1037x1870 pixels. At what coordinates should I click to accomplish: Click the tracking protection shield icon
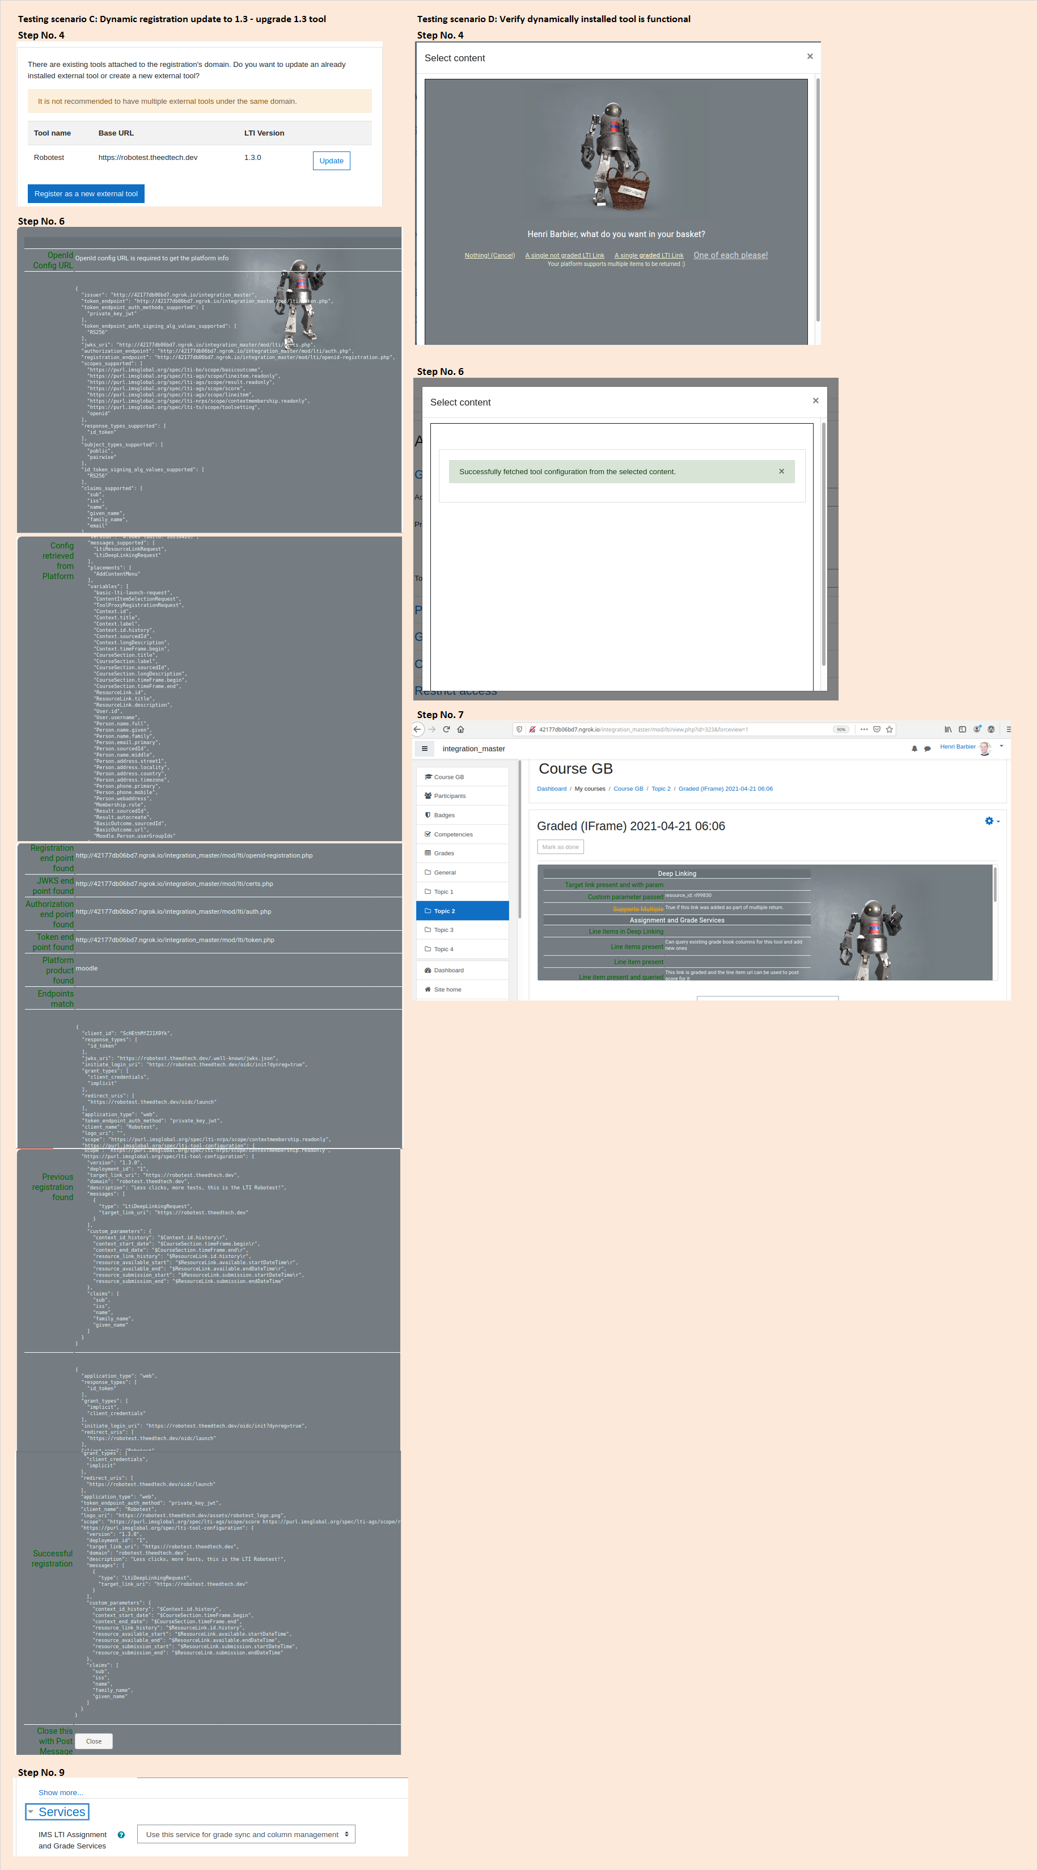pos(519,729)
